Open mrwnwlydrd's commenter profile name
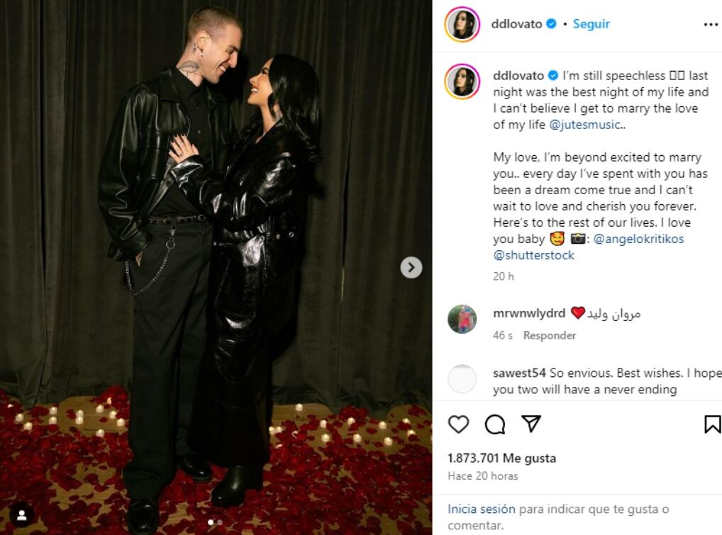 click(529, 313)
